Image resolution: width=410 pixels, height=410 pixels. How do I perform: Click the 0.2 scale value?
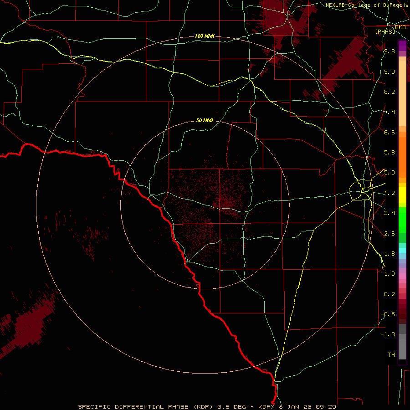point(389,294)
